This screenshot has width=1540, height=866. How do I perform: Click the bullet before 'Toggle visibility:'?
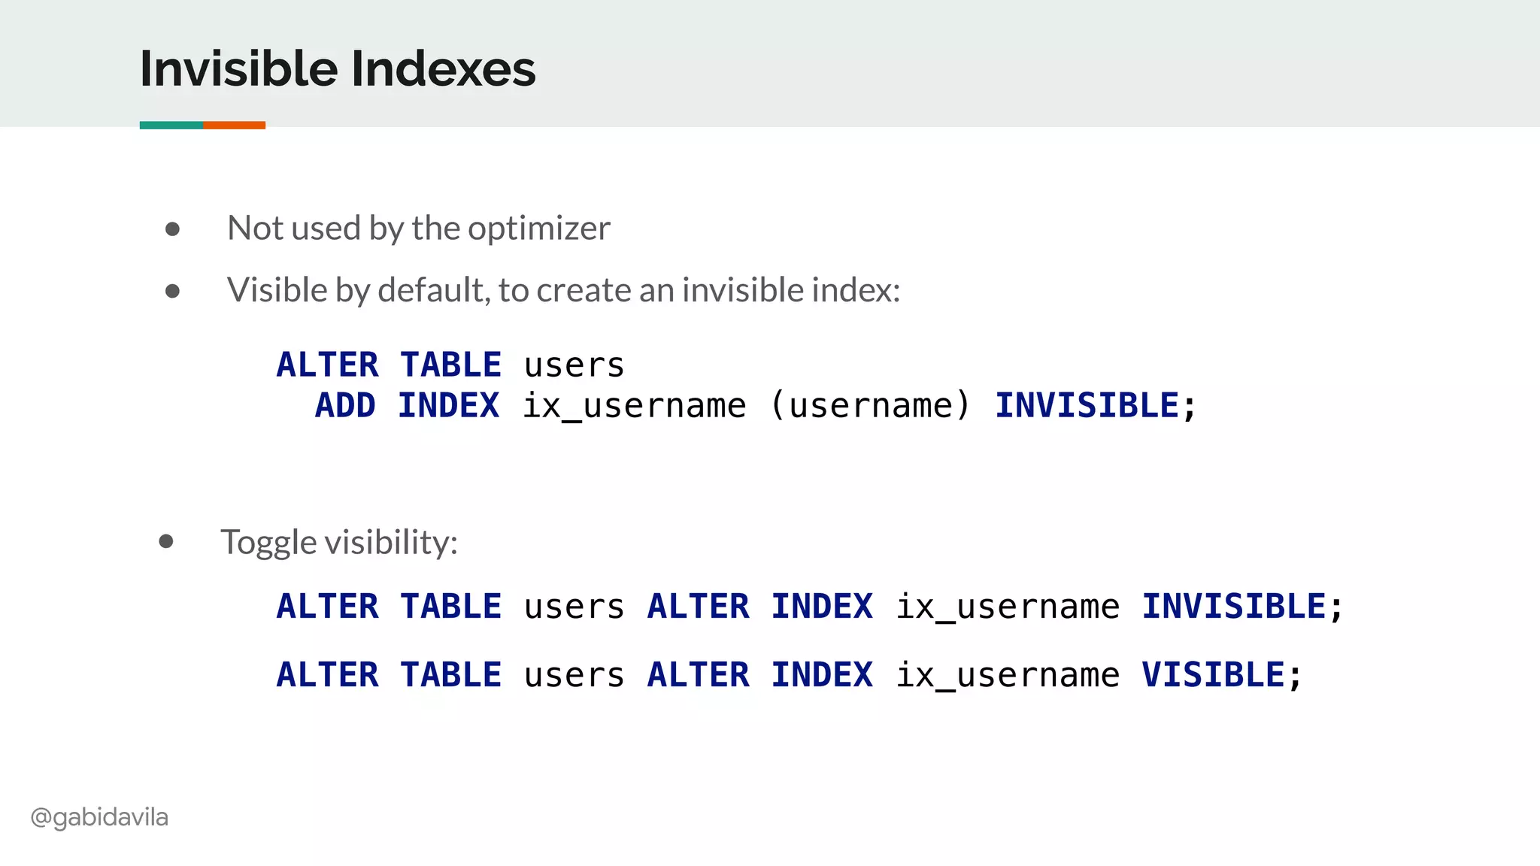click(166, 541)
